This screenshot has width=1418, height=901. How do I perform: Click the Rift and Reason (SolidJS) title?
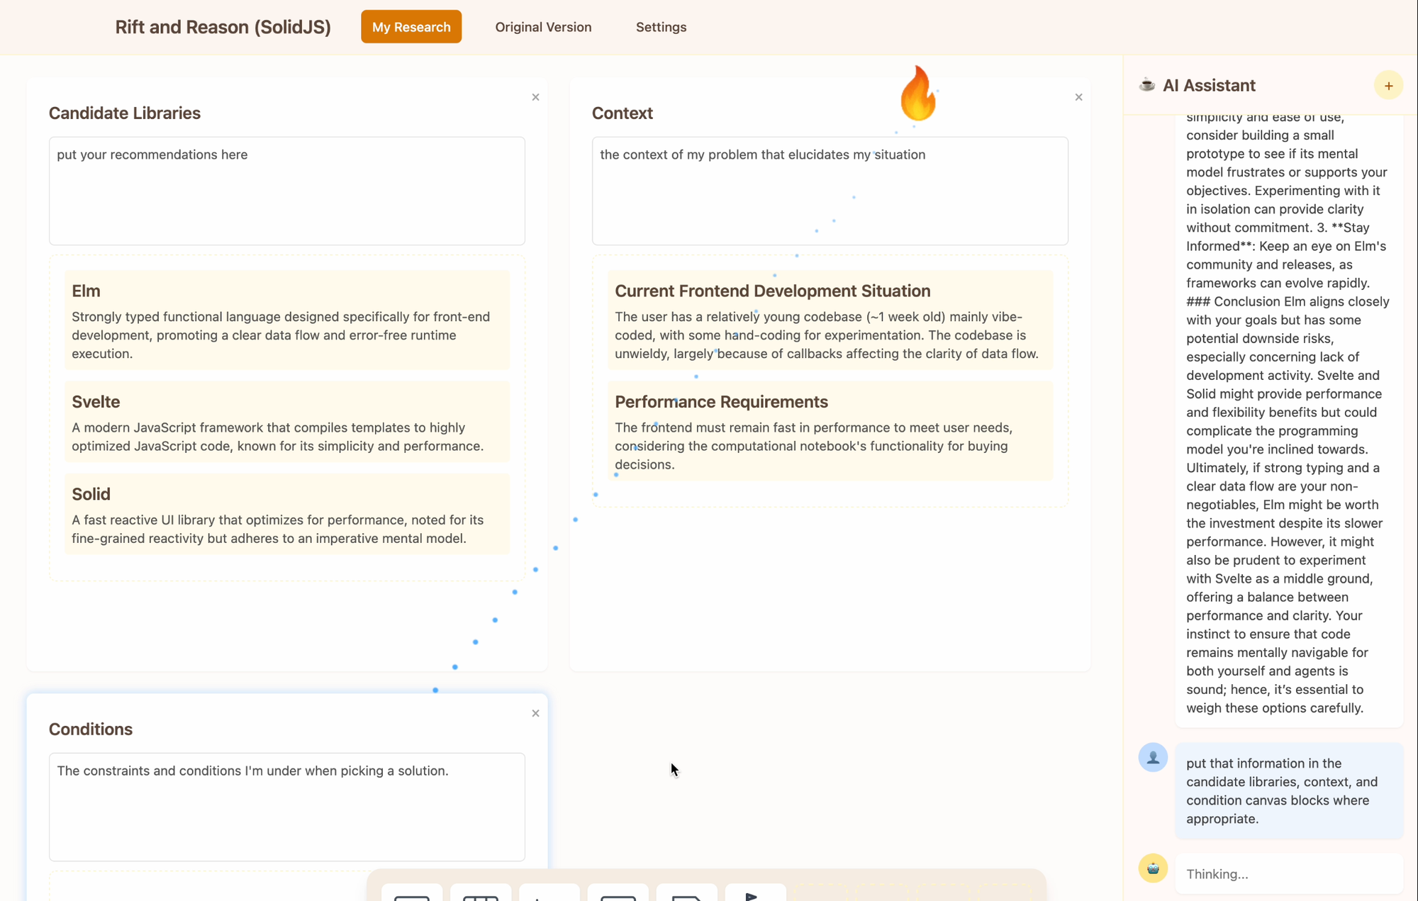223,27
